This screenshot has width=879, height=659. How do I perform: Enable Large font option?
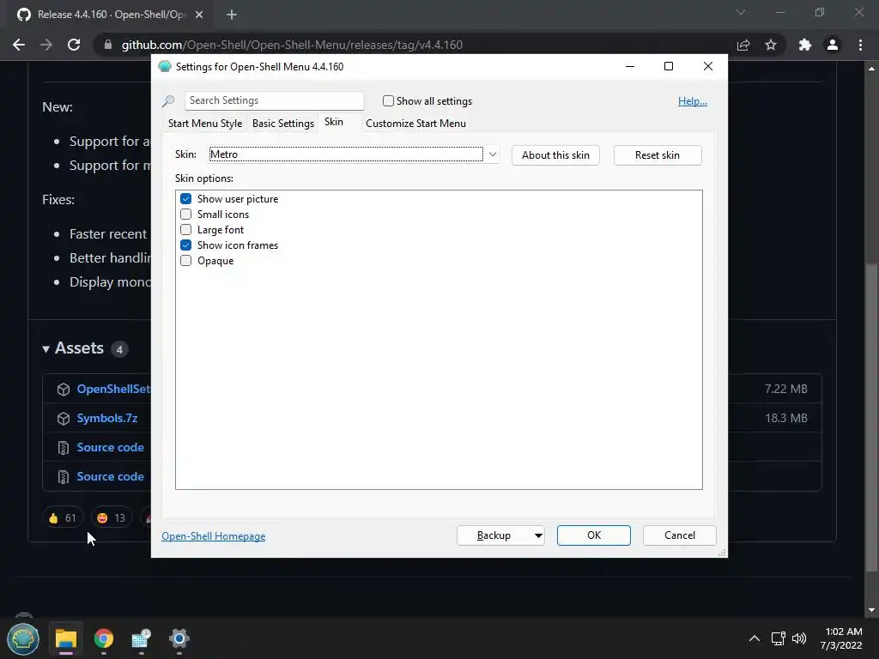tap(186, 230)
